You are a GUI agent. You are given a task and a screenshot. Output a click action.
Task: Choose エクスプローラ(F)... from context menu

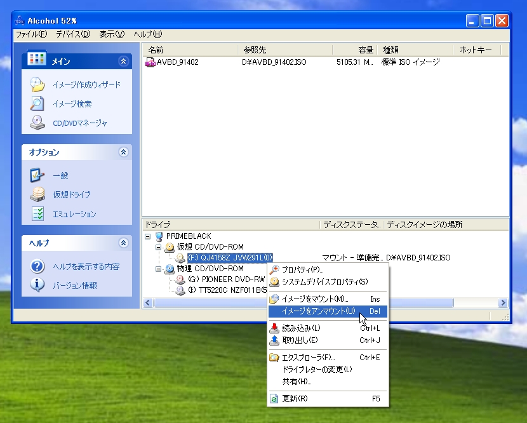(328, 358)
